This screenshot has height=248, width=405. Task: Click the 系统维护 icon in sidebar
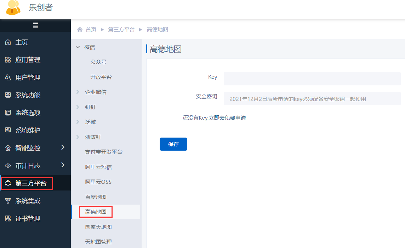pos(8,131)
